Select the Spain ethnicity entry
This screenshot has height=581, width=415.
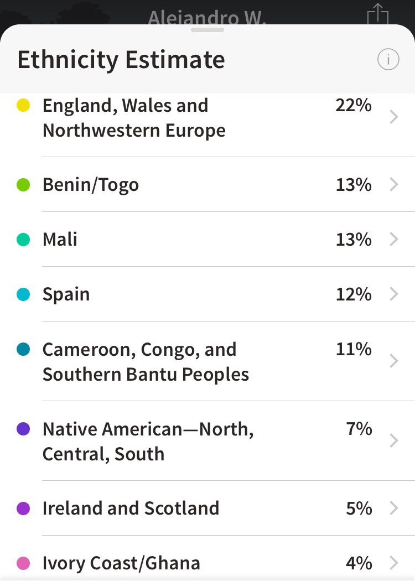point(207,294)
